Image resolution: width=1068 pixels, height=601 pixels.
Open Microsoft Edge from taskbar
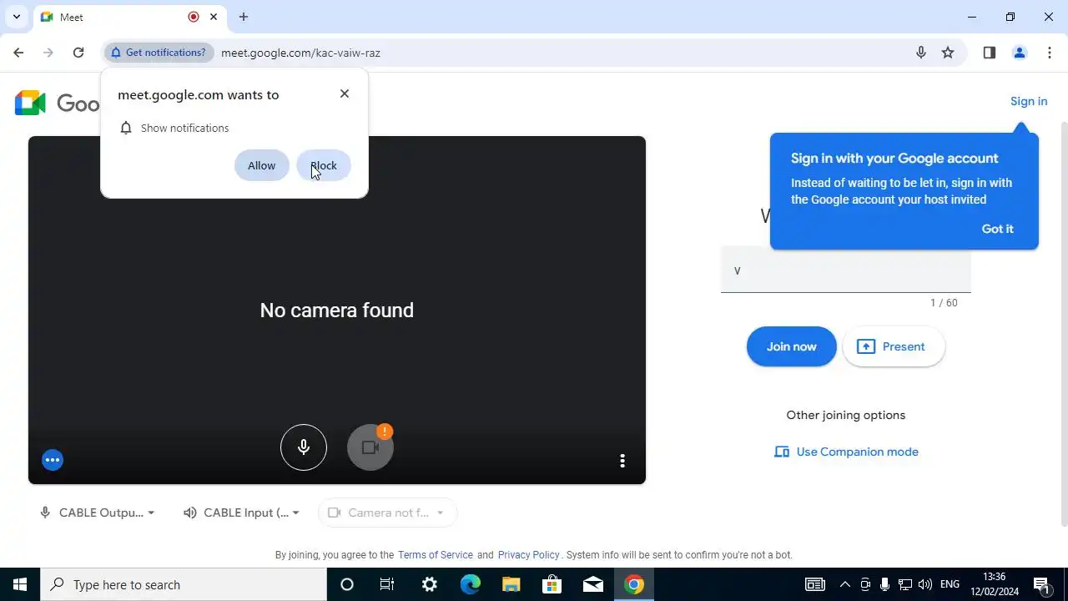click(471, 584)
